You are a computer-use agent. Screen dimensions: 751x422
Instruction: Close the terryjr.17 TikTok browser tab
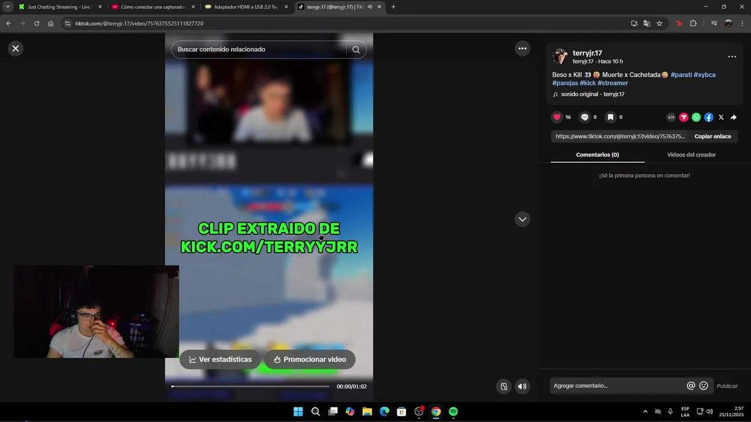coord(380,7)
